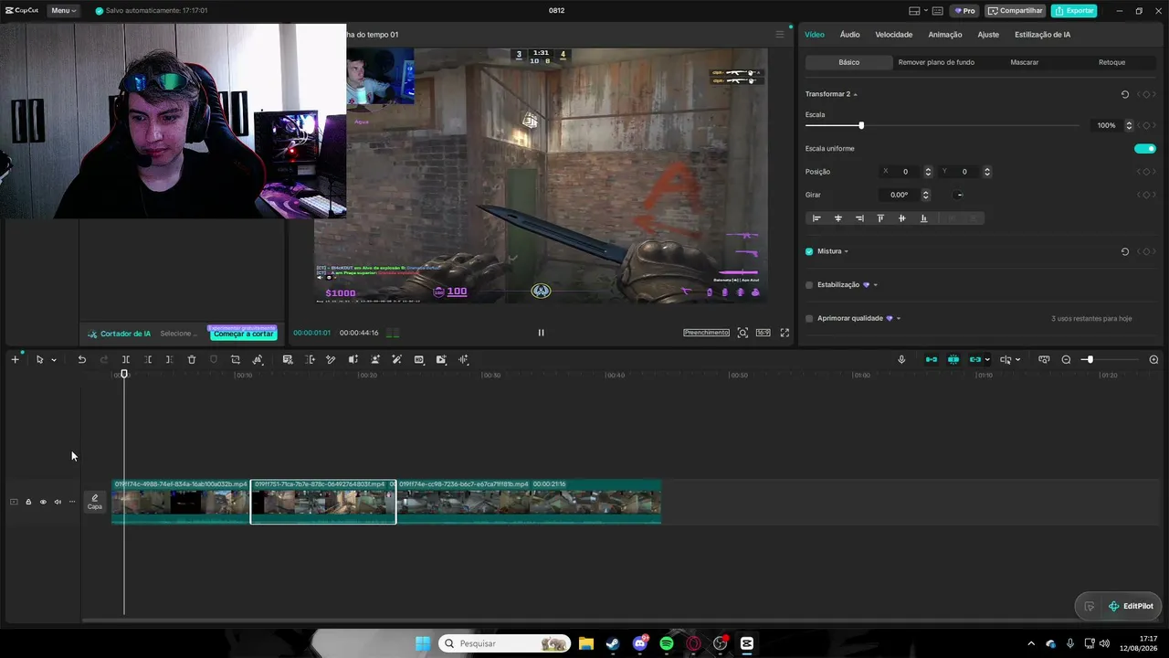Add a scale keyframe diamond
Screen dimensions: 1169x658
click(1146, 125)
